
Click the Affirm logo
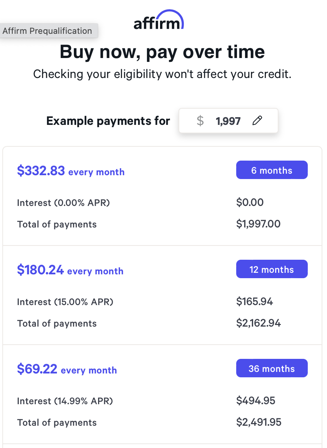[x=158, y=21]
